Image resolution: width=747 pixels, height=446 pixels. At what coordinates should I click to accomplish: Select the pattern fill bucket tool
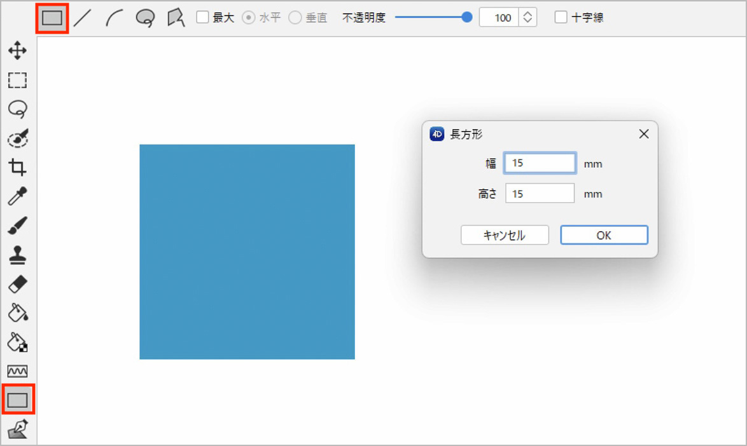click(x=18, y=342)
